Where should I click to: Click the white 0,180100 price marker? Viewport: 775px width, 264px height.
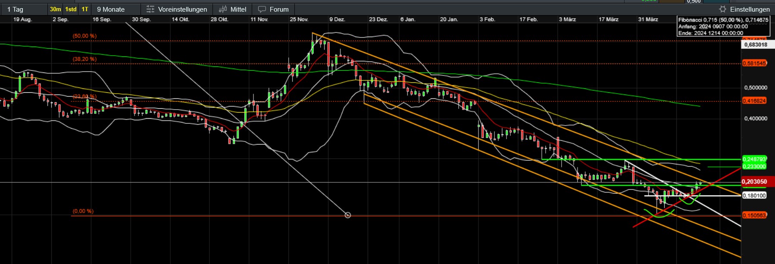(x=754, y=195)
